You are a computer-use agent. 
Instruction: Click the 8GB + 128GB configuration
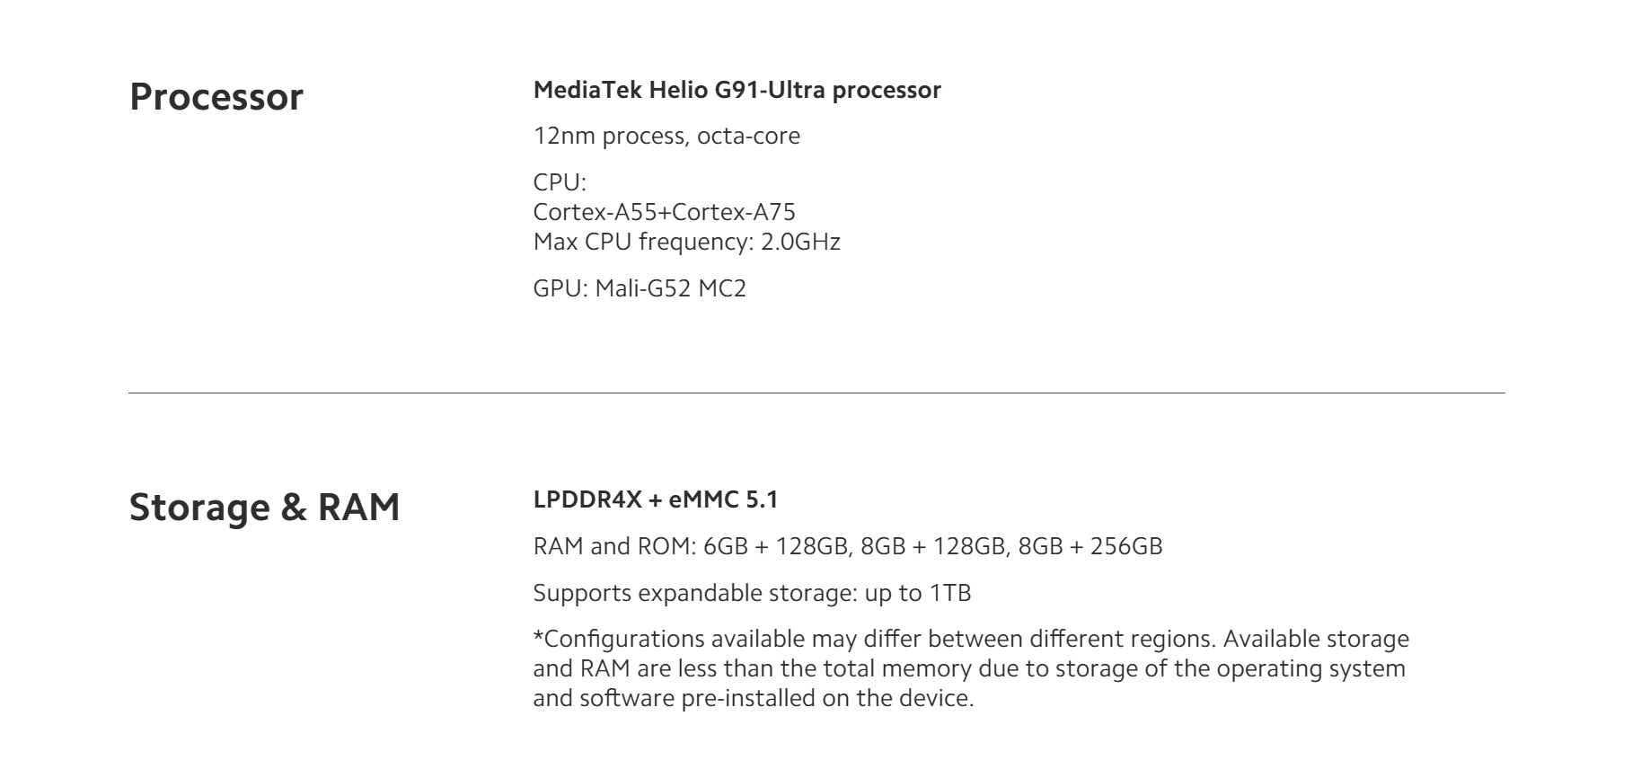pos(933,546)
